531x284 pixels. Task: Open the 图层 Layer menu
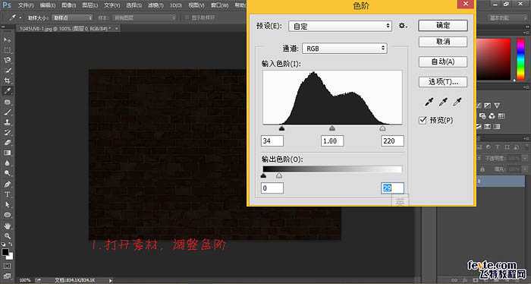pyautogui.click(x=90, y=5)
